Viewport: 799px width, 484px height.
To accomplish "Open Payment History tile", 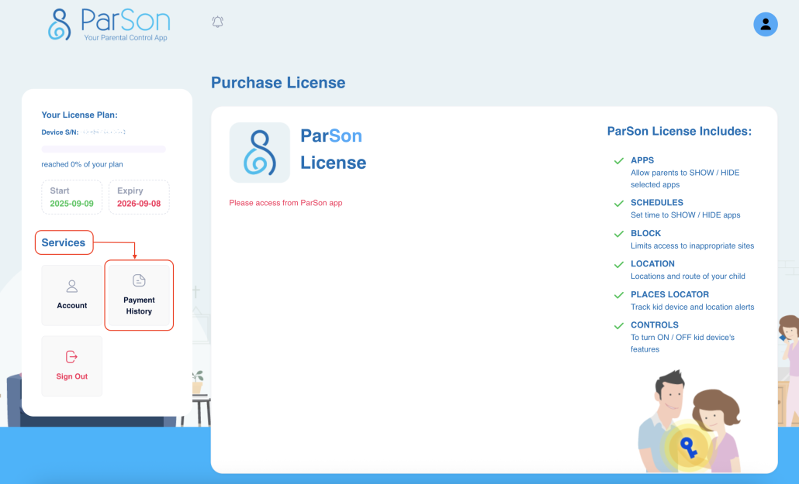I will tap(139, 295).
